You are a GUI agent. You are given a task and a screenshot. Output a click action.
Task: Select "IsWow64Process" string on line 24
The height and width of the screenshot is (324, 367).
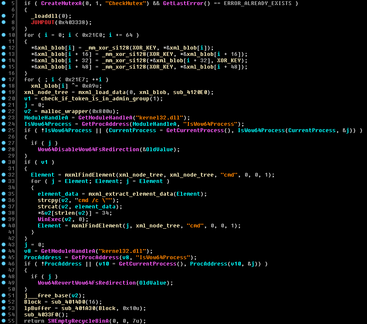point(210,124)
